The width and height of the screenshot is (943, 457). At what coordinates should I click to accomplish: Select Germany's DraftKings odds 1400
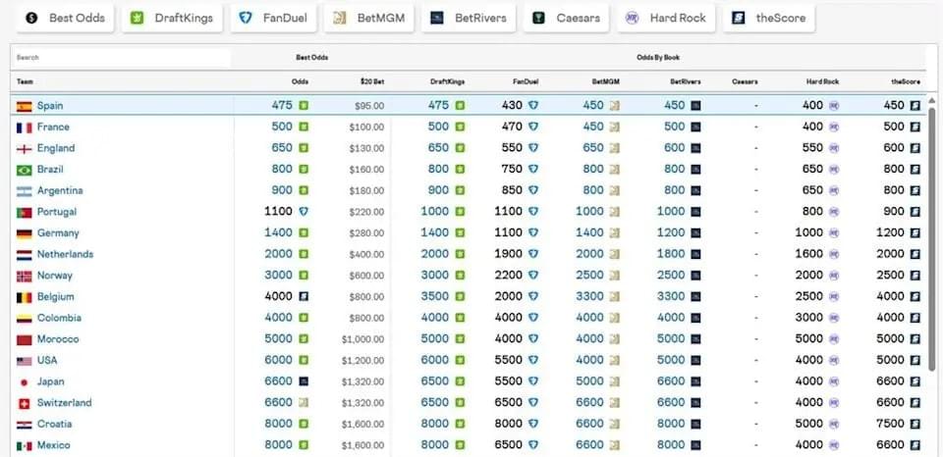point(434,233)
